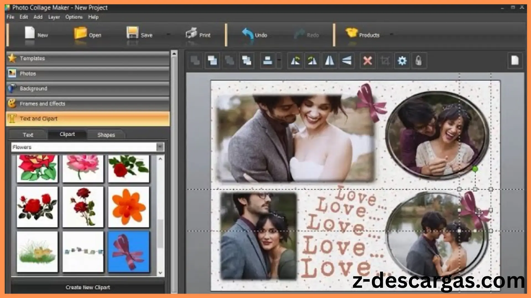Click the New project icon
Viewport: 531px width, 298px height.
pyautogui.click(x=30, y=33)
